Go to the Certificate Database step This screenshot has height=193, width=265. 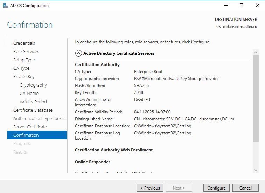(33, 110)
